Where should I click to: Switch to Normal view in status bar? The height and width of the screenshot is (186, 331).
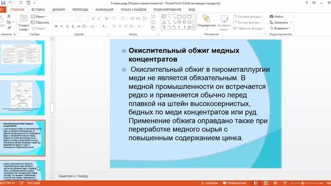[256, 183]
